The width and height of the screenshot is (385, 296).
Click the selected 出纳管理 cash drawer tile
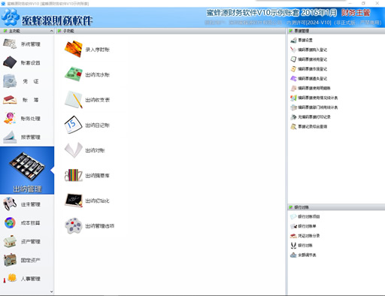point(27,171)
